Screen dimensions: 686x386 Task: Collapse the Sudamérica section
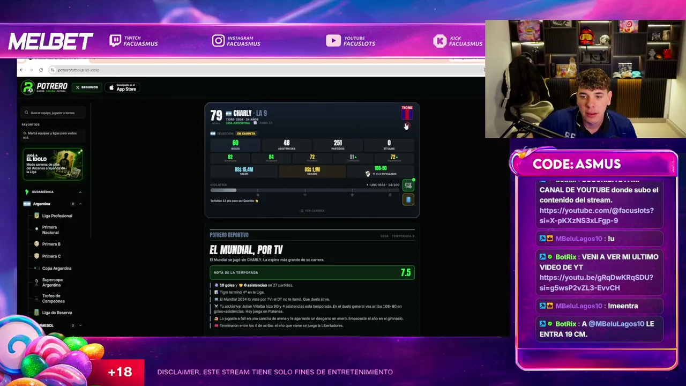pos(80,192)
